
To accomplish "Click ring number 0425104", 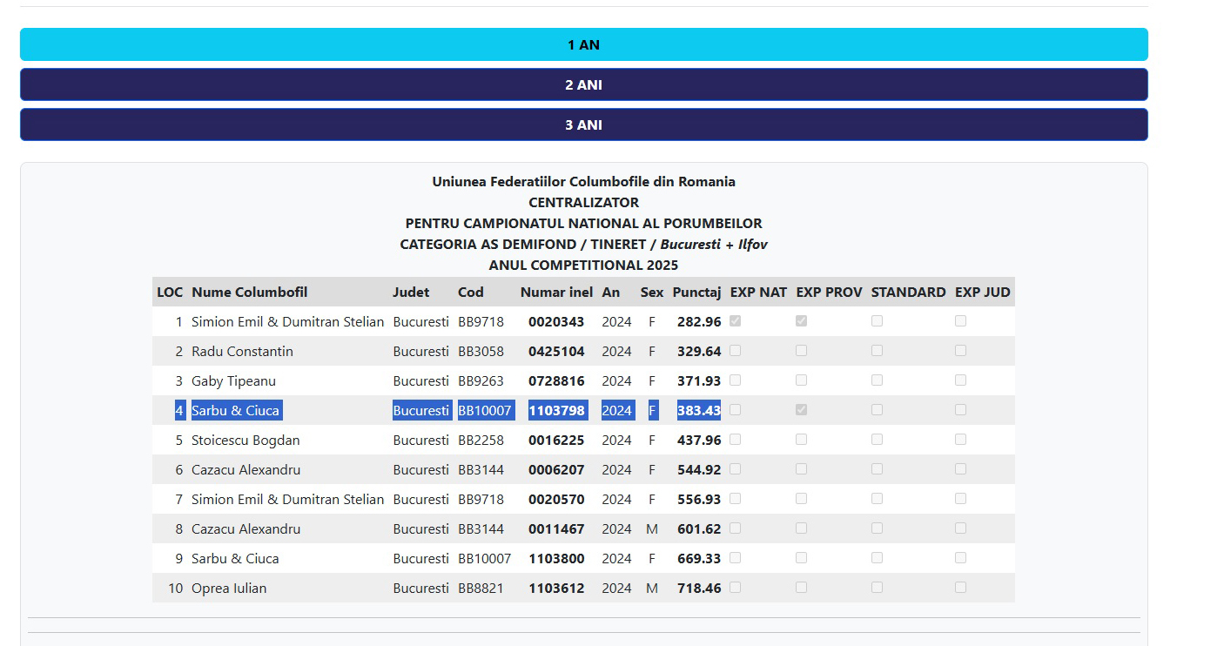I will click(556, 352).
